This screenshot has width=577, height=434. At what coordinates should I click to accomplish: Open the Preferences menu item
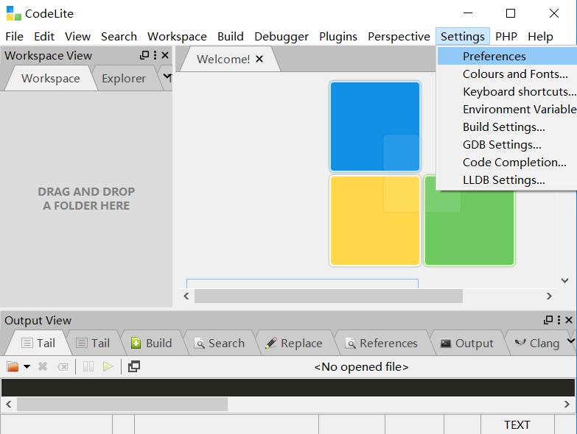point(494,56)
